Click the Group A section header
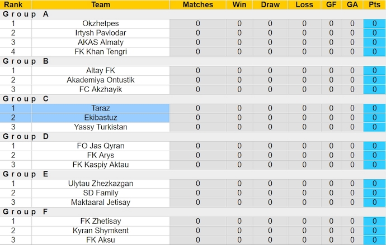 26,14
